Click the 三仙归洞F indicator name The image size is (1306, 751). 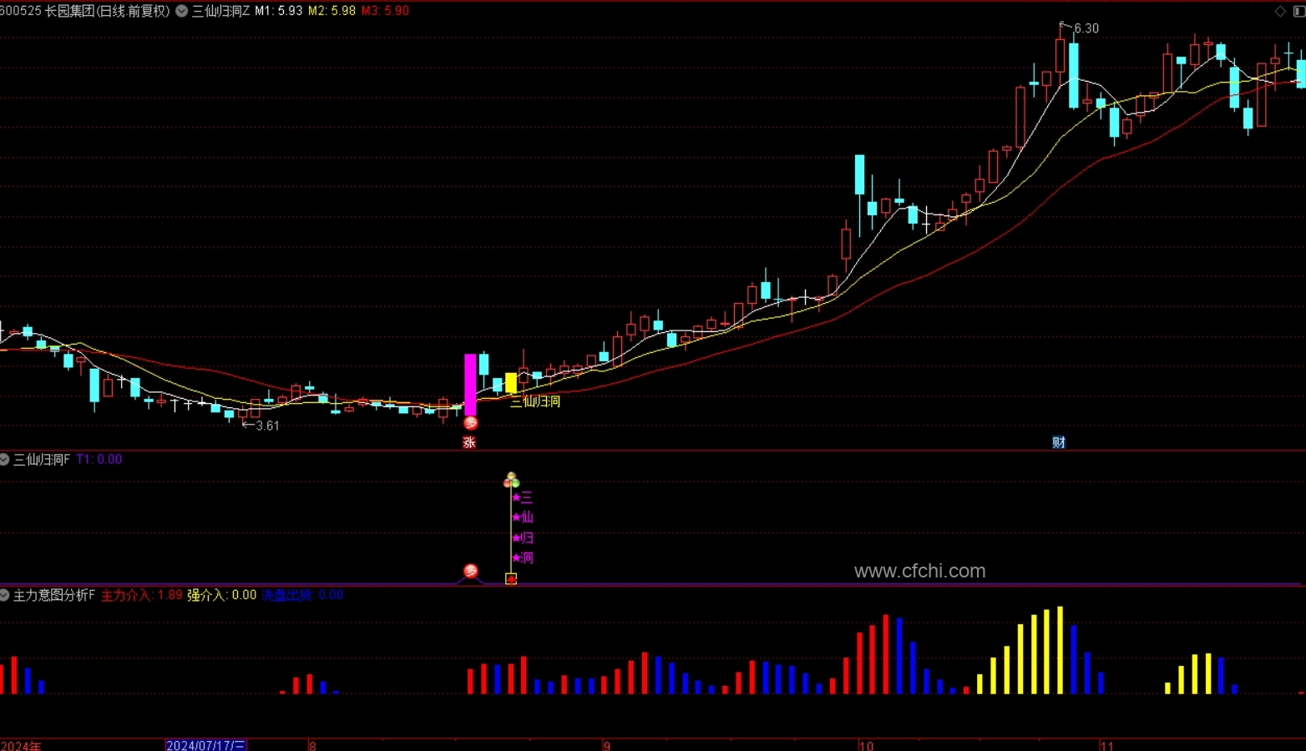[x=42, y=460]
